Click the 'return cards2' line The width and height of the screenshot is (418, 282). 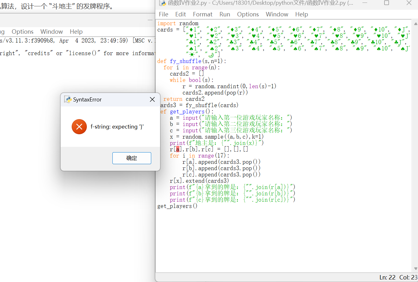pos(184,99)
